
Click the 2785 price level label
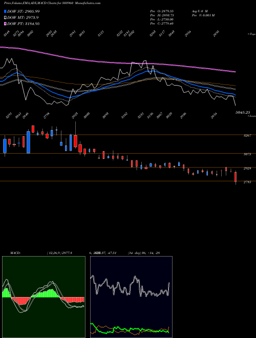click(x=247, y=182)
